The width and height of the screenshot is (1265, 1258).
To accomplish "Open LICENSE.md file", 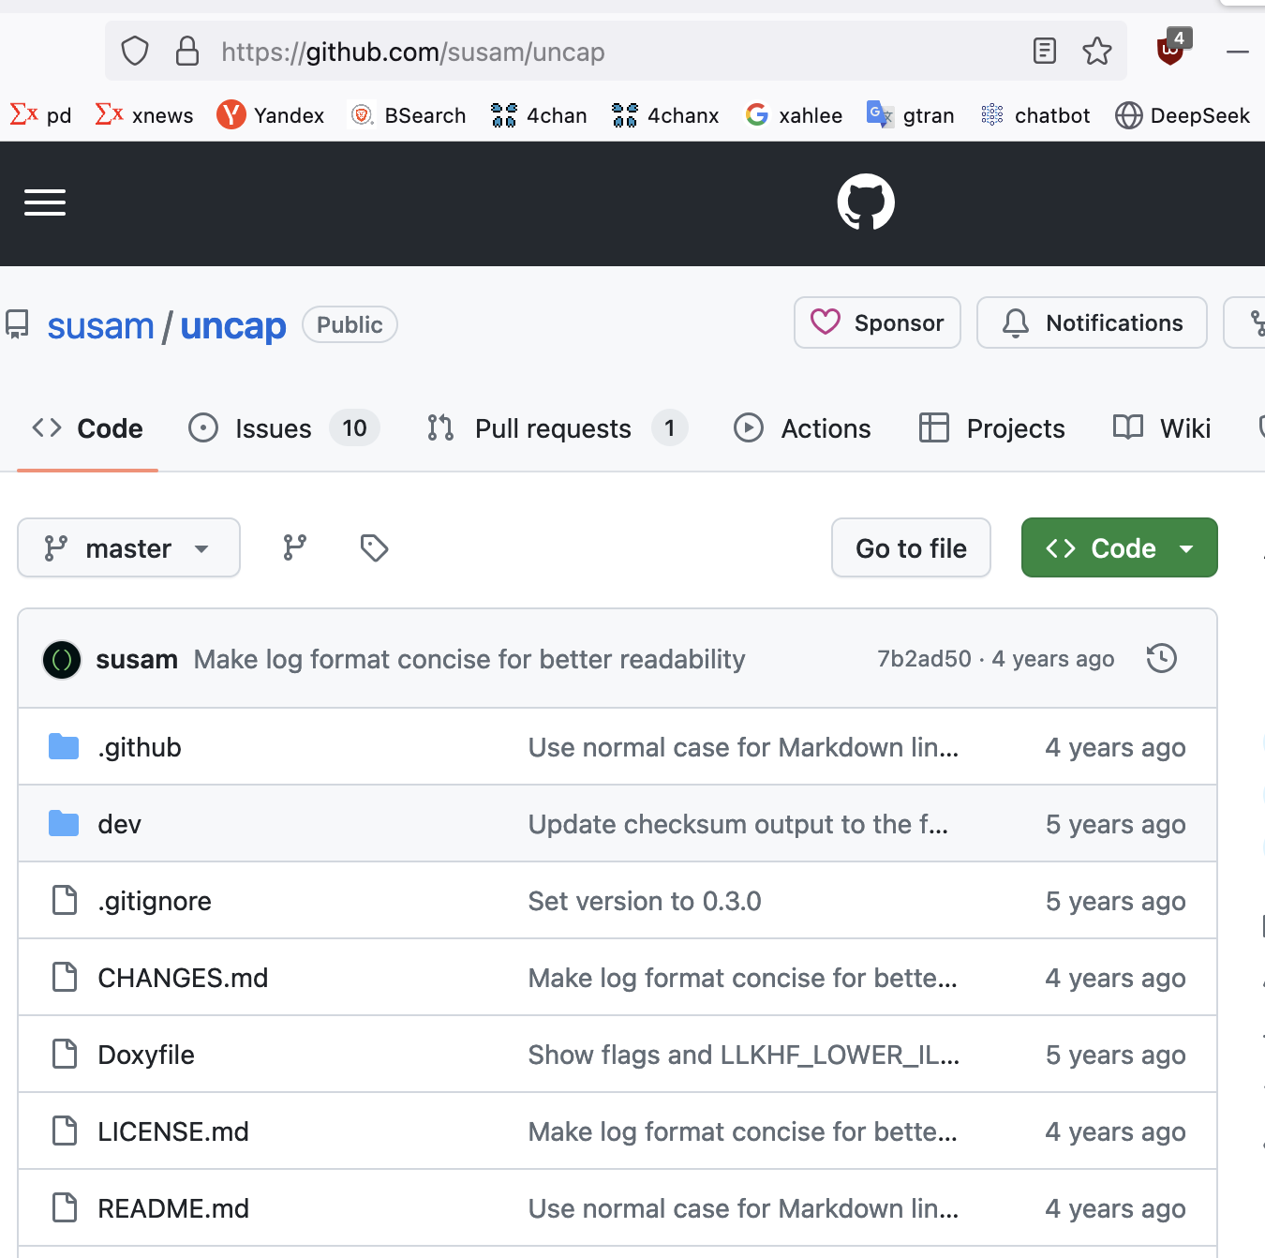I will (173, 1131).
